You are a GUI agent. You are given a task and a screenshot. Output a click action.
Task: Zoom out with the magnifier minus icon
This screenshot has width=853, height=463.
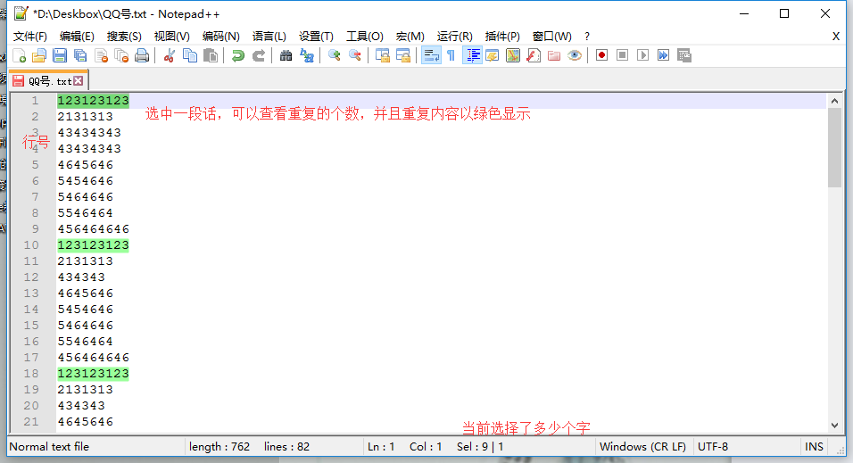coord(355,55)
